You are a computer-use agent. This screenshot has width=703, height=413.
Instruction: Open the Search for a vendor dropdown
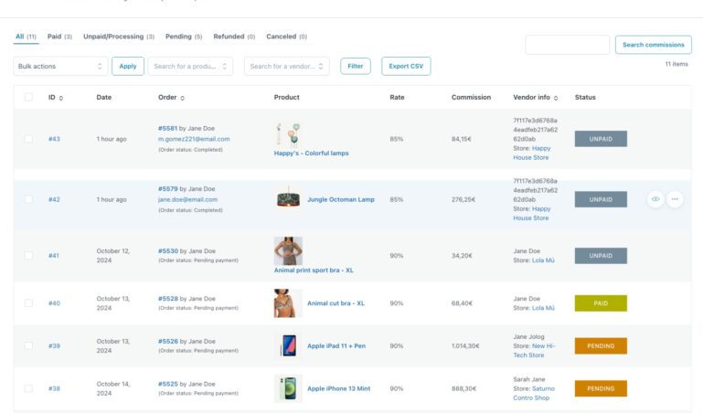coord(286,66)
